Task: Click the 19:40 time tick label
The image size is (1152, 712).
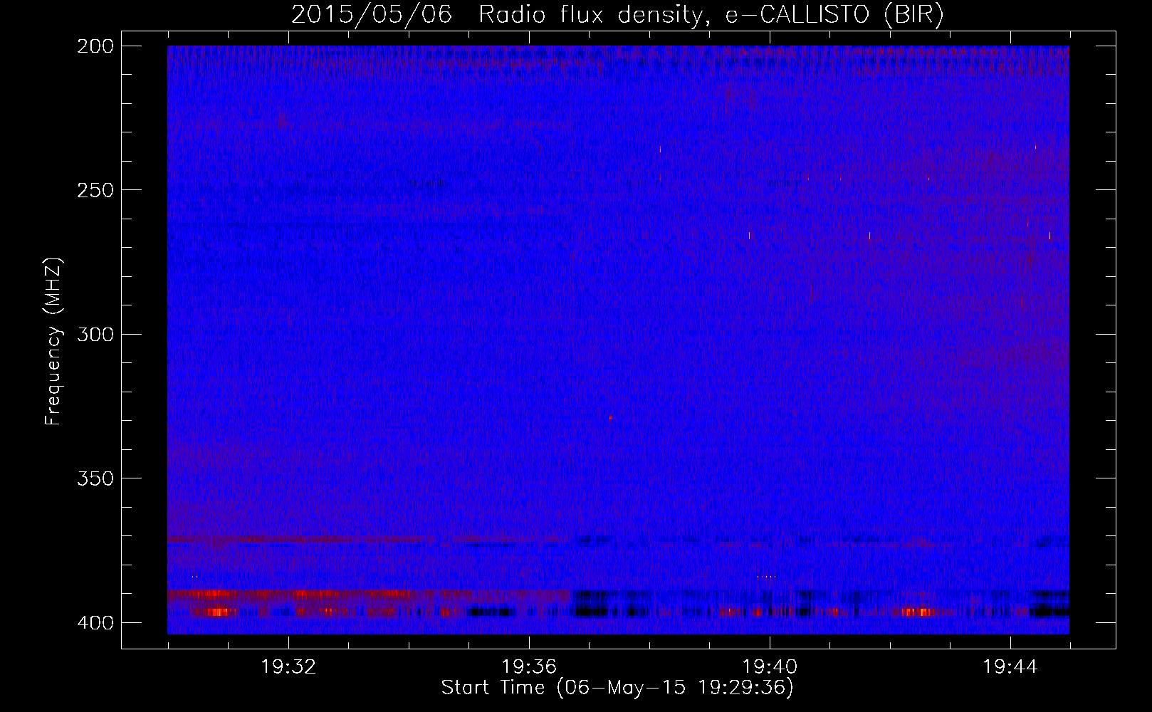Action: pos(770,667)
